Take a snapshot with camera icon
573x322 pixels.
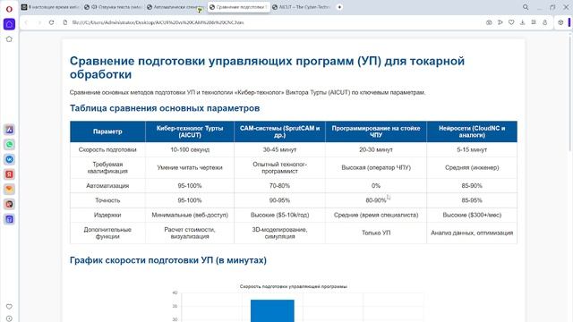489,22
